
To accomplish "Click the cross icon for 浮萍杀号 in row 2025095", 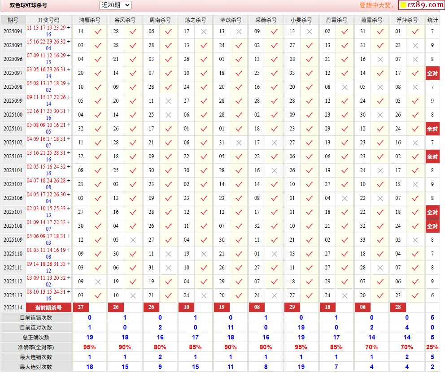I will point(415,45).
